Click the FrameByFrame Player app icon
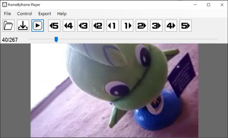Image resolution: width=228 pixels, height=138 pixels. click(4, 5)
